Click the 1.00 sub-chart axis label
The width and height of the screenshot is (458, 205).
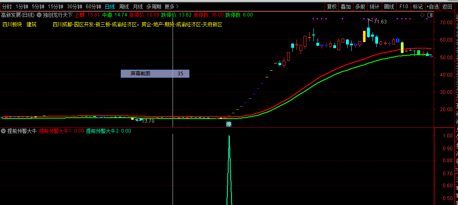(448, 136)
